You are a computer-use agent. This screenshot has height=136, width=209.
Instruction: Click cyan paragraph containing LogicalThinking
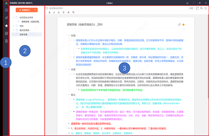pyautogui.click(x=129, y=103)
